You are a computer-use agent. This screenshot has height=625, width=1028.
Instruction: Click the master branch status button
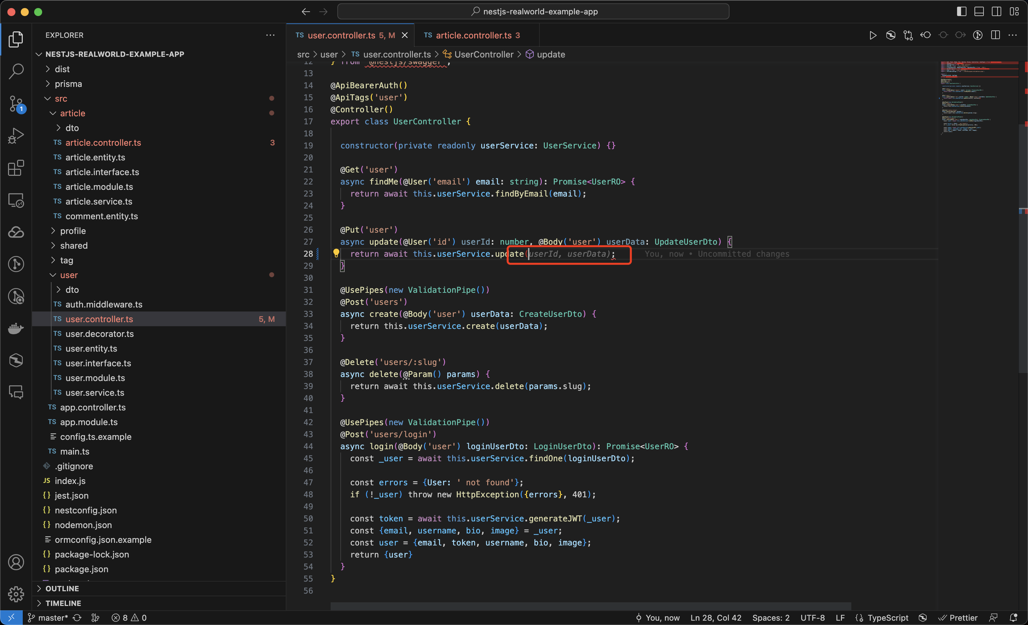point(48,618)
